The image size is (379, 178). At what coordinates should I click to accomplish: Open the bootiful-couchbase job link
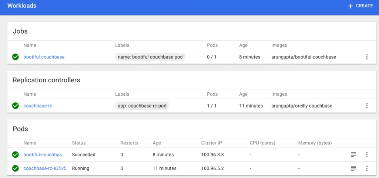44,57
